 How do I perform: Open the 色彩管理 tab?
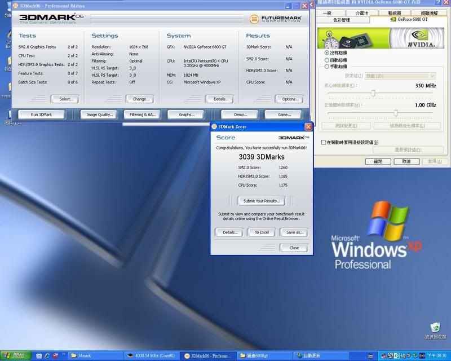tap(342, 20)
